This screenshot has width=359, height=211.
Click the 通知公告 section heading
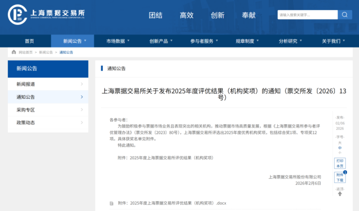point(116,68)
